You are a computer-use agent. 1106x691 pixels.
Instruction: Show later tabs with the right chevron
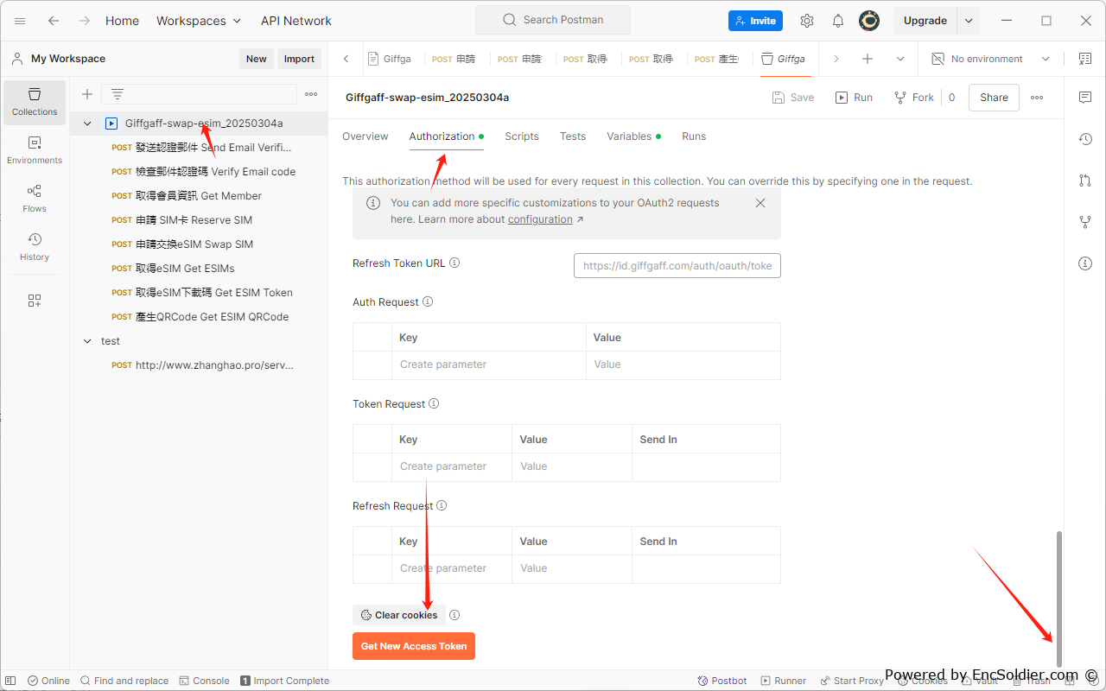tap(836, 59)
